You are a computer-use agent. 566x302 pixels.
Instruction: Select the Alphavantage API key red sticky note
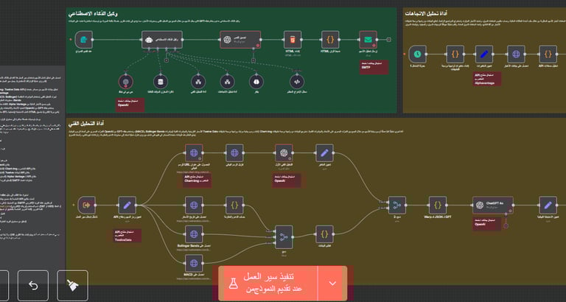[x=487, y=79]
